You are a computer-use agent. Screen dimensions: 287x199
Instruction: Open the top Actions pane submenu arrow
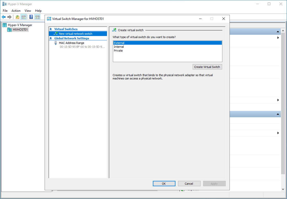278,38
